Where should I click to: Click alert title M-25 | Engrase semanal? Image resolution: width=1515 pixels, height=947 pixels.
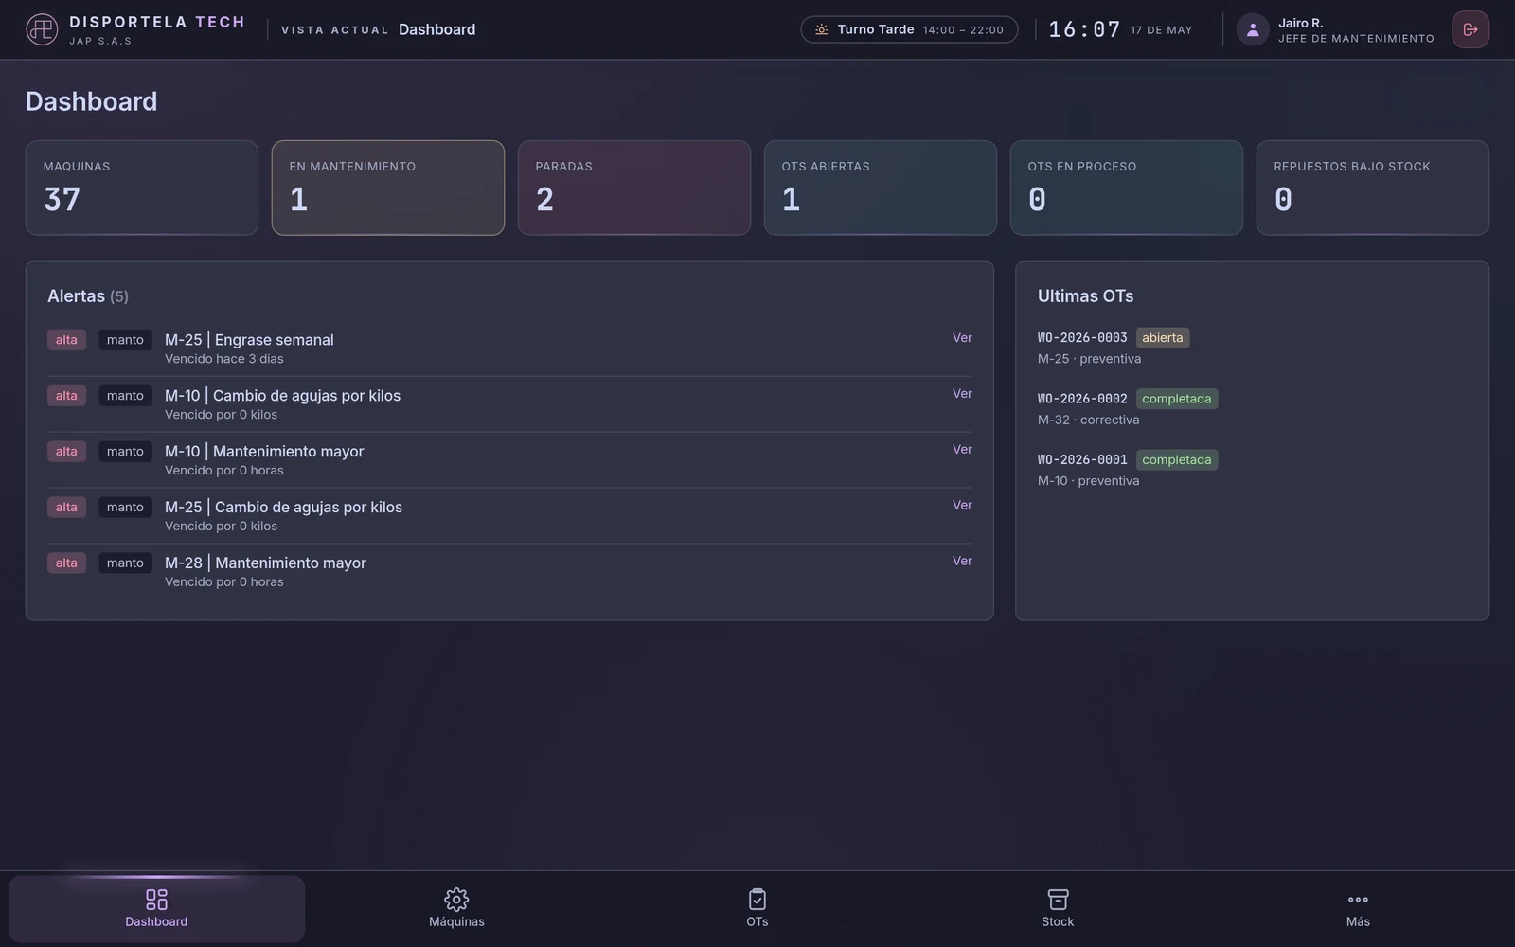[x=249, y=340]
